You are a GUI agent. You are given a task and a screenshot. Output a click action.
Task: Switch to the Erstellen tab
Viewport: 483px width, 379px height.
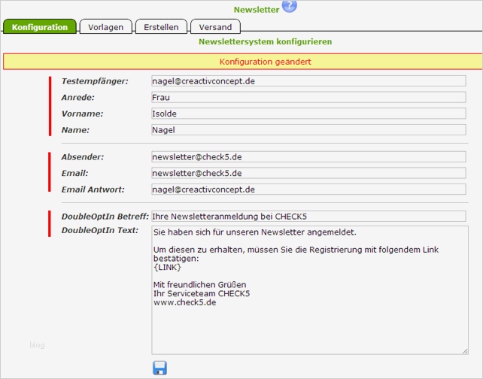(x=161, y=27)
